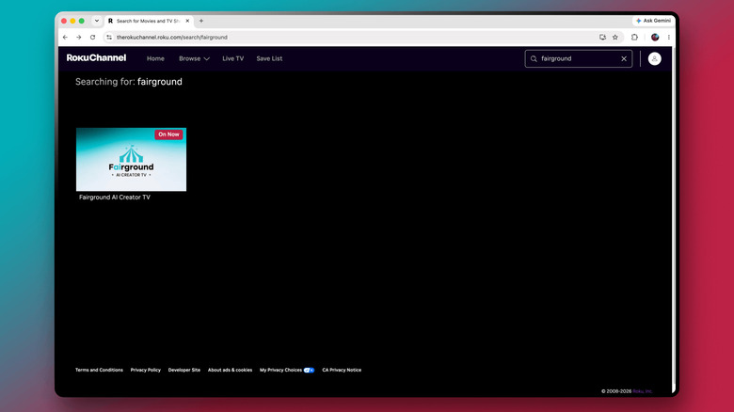Go forward in browser history

(79, 37)
